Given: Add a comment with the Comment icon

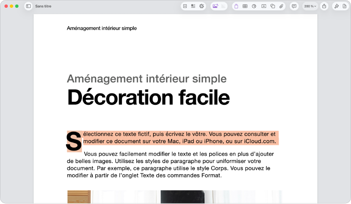Looking at the screenshot, I should (x=294, y=6).
